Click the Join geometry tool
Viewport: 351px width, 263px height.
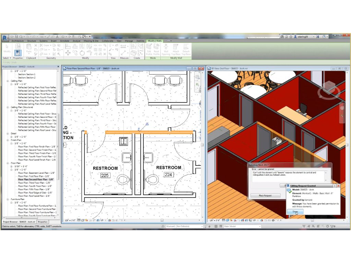click(x=44, y=54)
